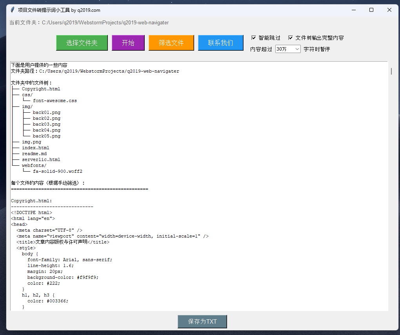Click the blue 联系我们 button

pos(220,43)
